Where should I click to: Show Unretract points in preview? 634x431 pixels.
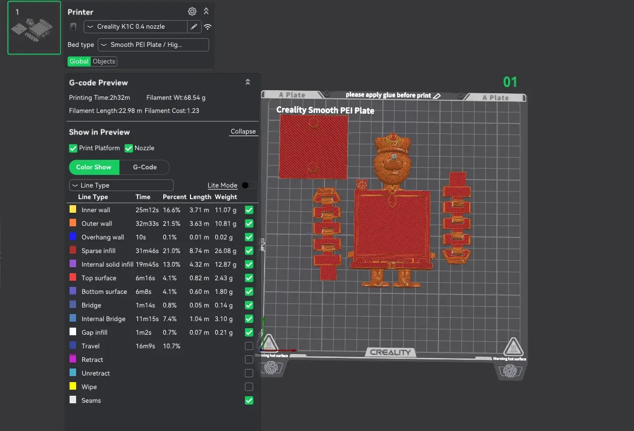[x=249, y=373]
